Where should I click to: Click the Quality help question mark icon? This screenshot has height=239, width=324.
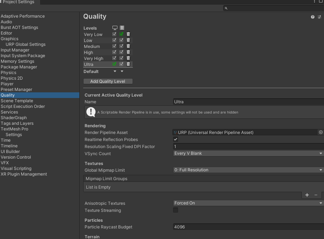(x=312, y=17)
